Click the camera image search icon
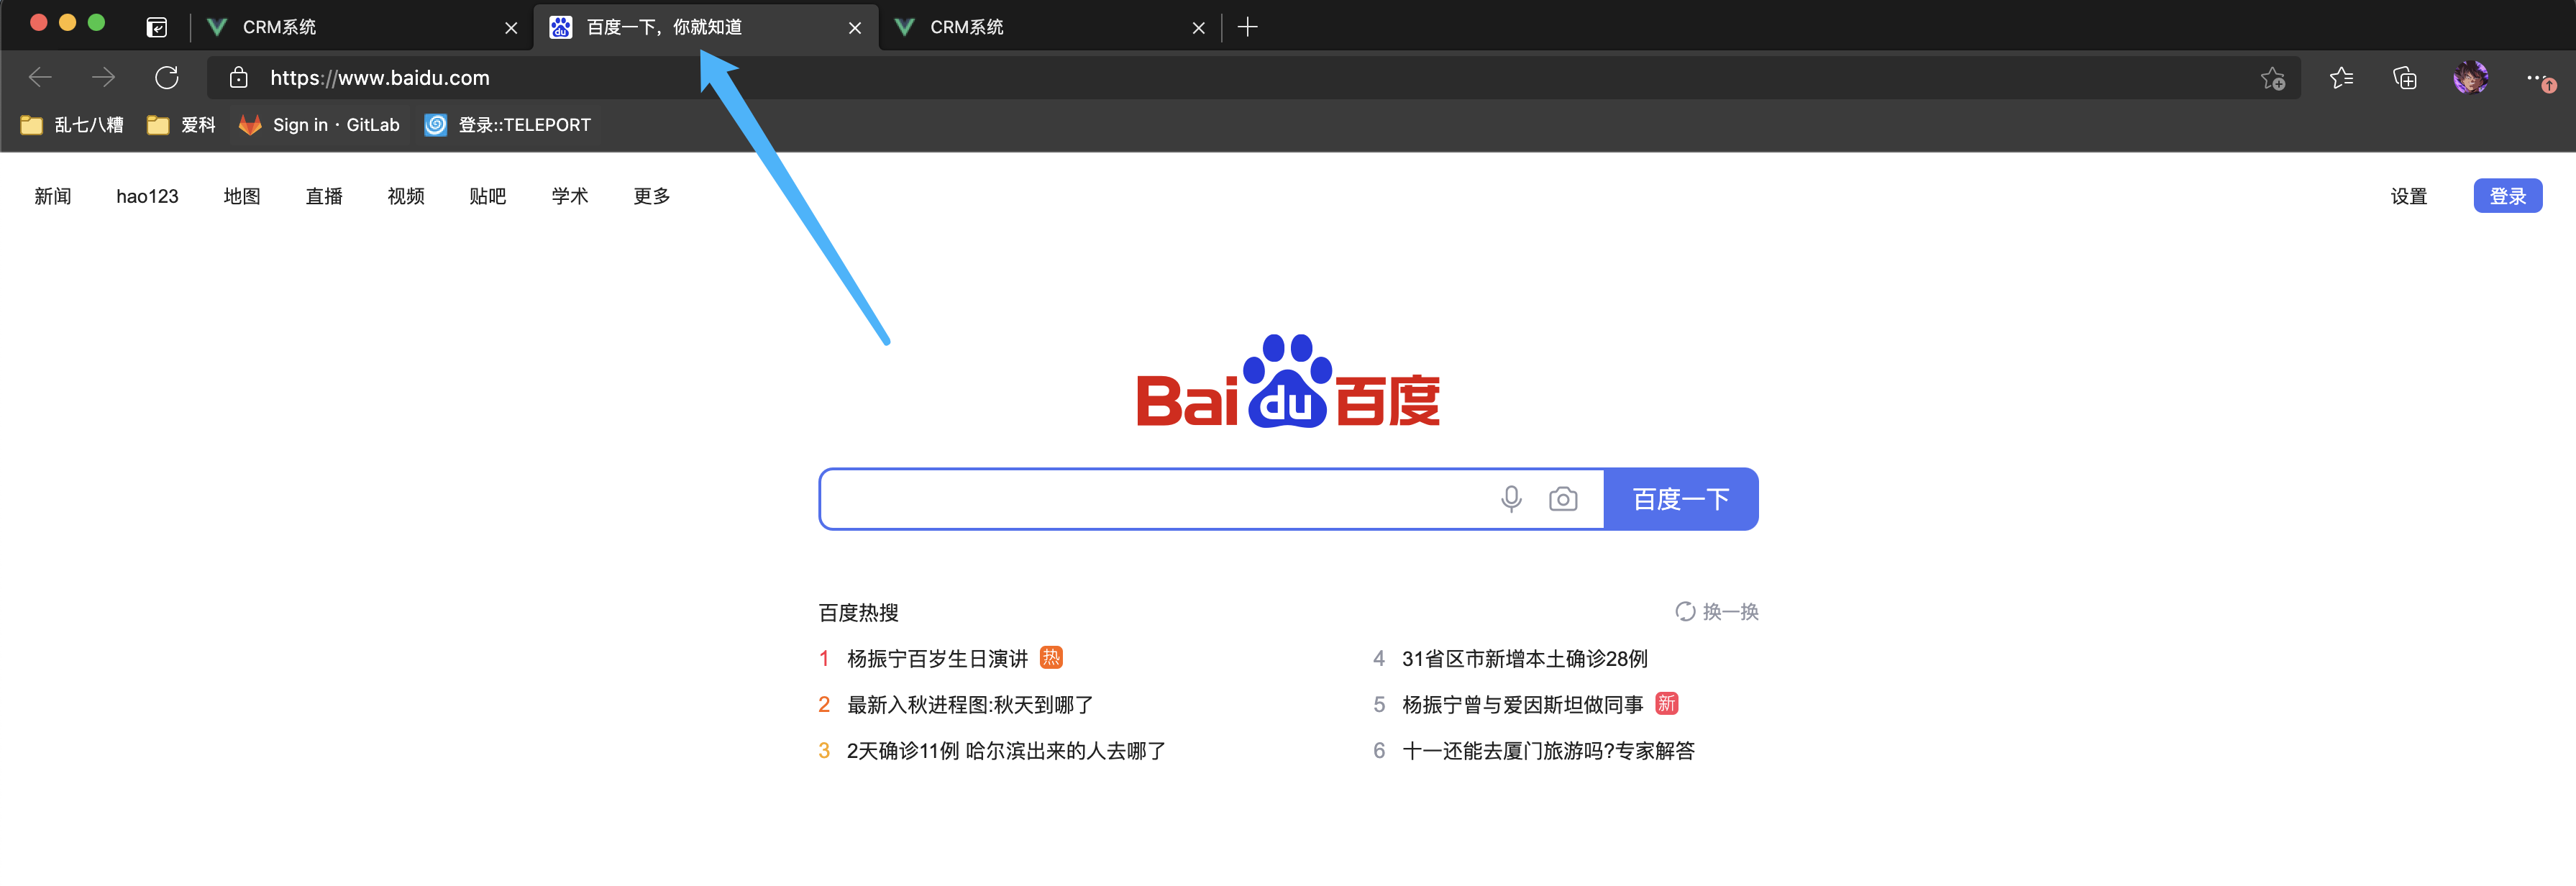 (1563, 498)
